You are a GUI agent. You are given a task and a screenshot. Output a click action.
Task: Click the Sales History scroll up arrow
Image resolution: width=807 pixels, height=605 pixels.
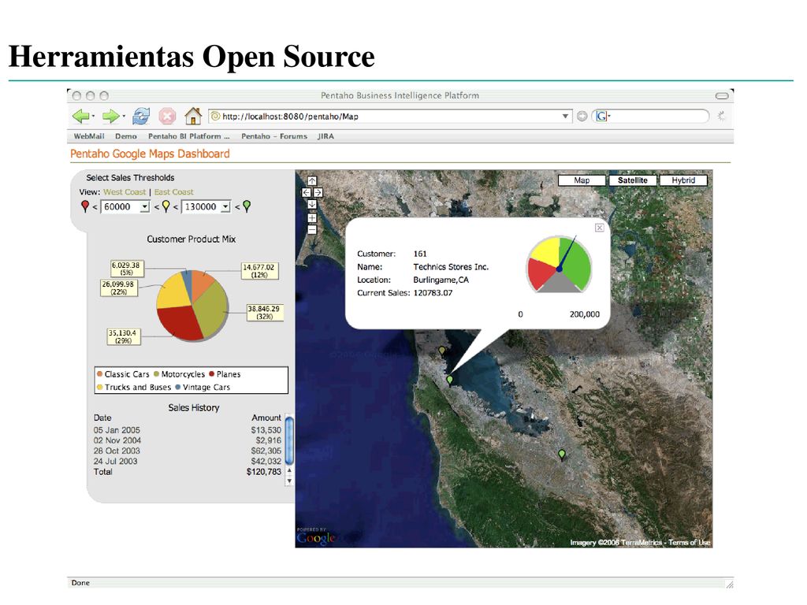[x=289, y=471]
